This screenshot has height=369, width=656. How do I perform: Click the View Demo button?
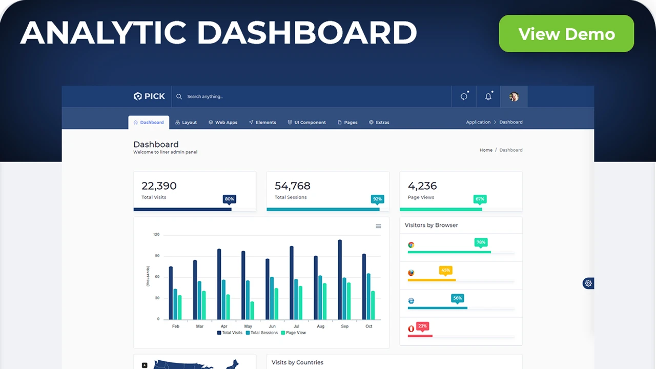point(566,33)
